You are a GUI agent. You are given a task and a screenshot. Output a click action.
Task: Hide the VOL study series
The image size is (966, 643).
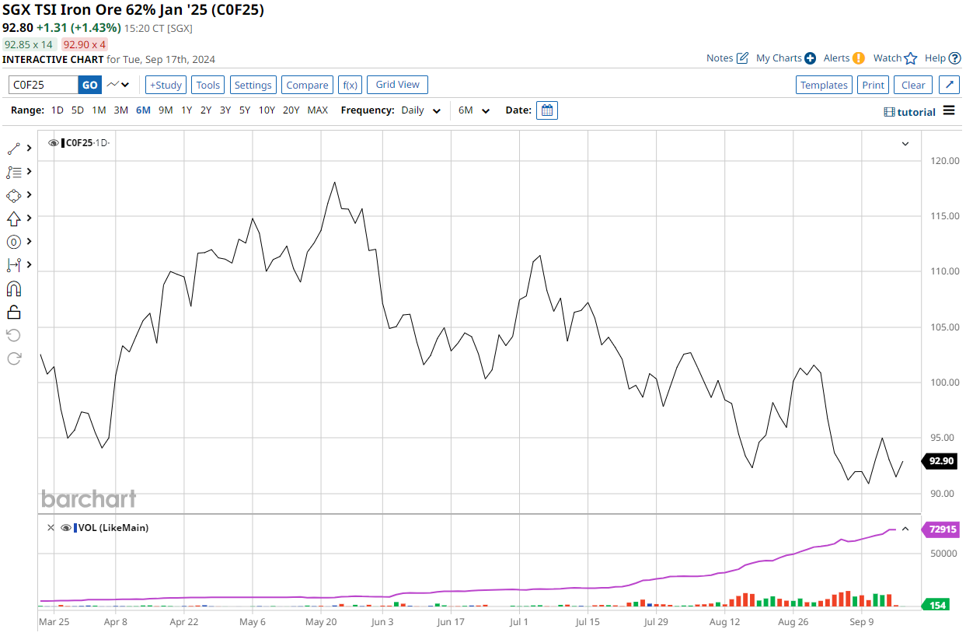click(66, 527)
